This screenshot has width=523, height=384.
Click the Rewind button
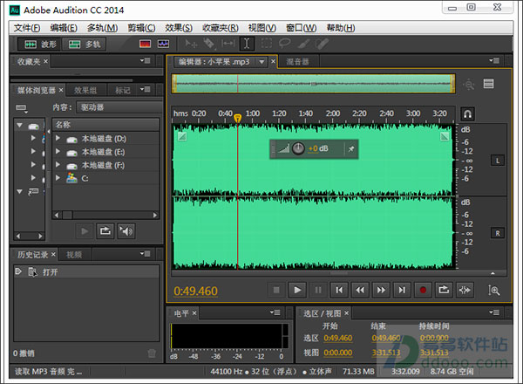coord(360,290)
